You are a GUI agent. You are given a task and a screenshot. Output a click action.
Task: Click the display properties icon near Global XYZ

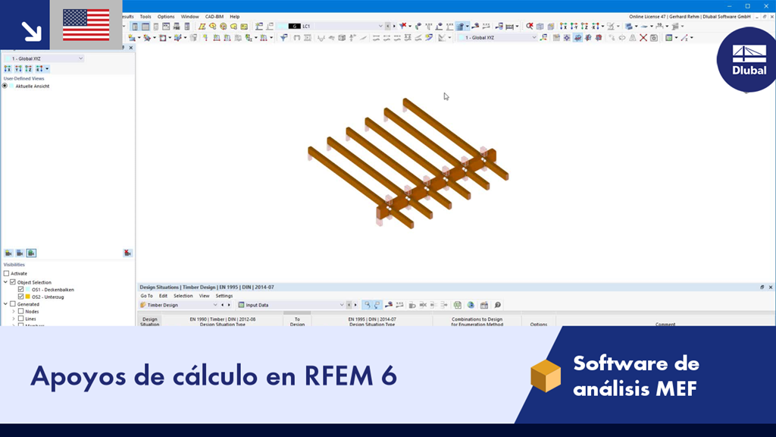556,38
